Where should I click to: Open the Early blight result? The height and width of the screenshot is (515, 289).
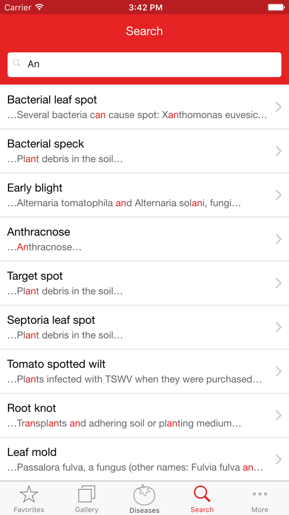coord(144,195)
